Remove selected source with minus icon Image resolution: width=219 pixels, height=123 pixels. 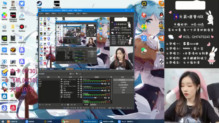(x=65, y=105)
